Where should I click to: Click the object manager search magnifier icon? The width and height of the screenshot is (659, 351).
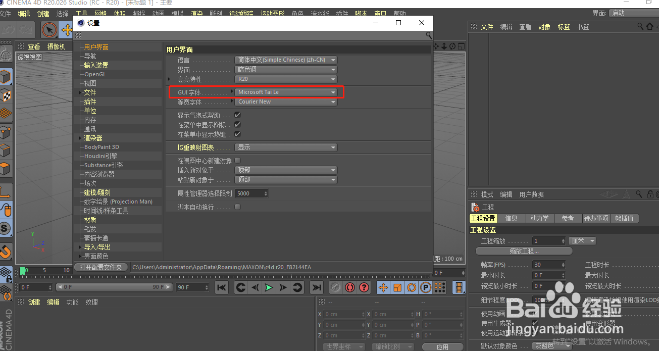640,26
